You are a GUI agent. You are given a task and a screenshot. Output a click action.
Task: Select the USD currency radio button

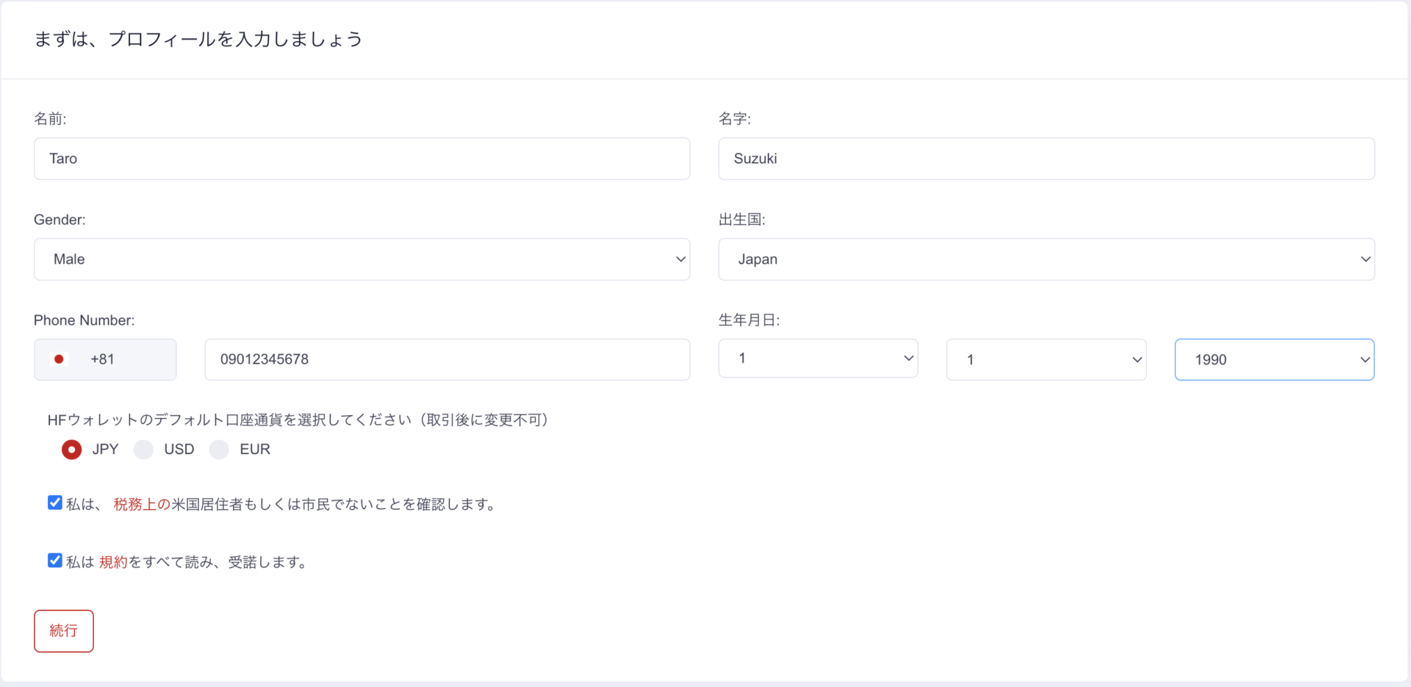pos(144,450)
